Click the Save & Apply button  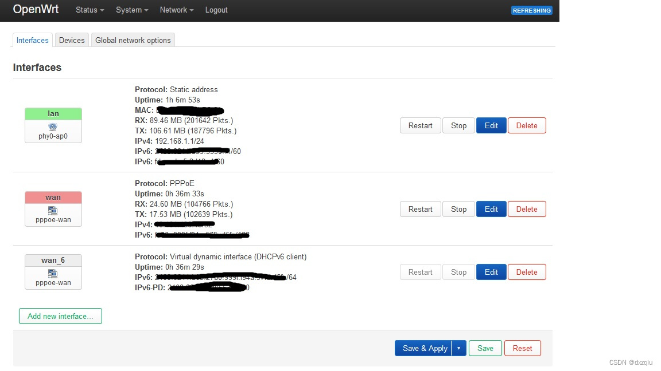423,348
